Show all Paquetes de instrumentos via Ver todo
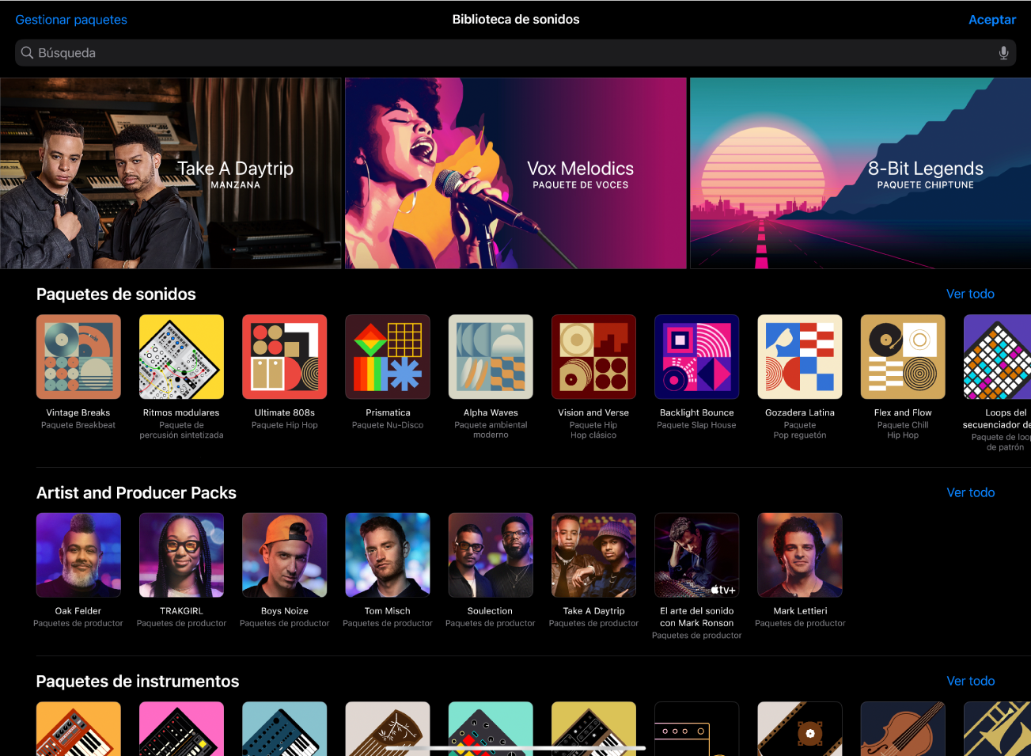The height and width of the screenshot is (756, 1031). pyautogui.click(x=970, y=681)
